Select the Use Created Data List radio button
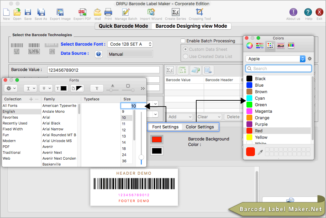 click(x=185, y=56)
